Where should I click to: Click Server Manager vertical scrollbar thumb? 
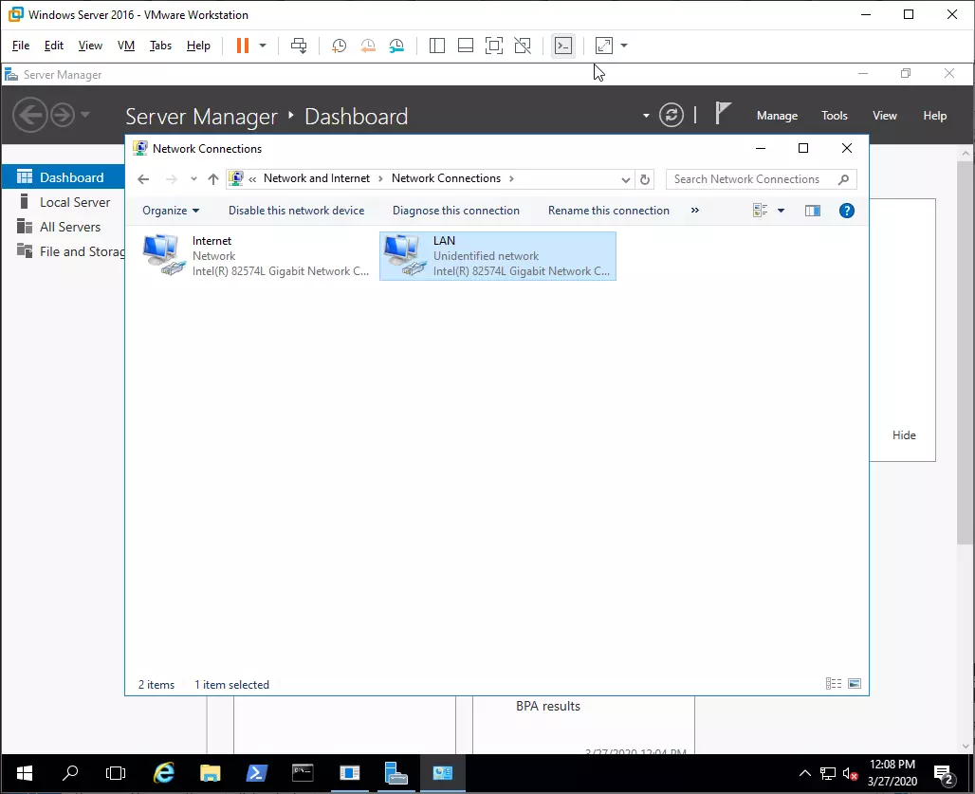(x=966, y=353)
